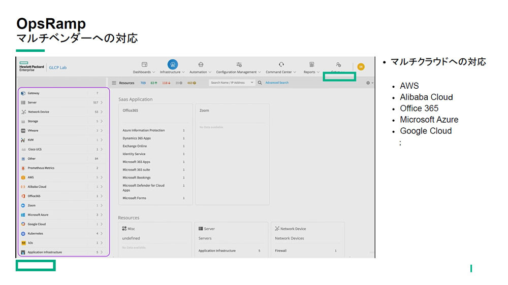Click the Reports icon
Image resolution: width=508 pixels, height=285 pixels.
click(x=312, y=64)
